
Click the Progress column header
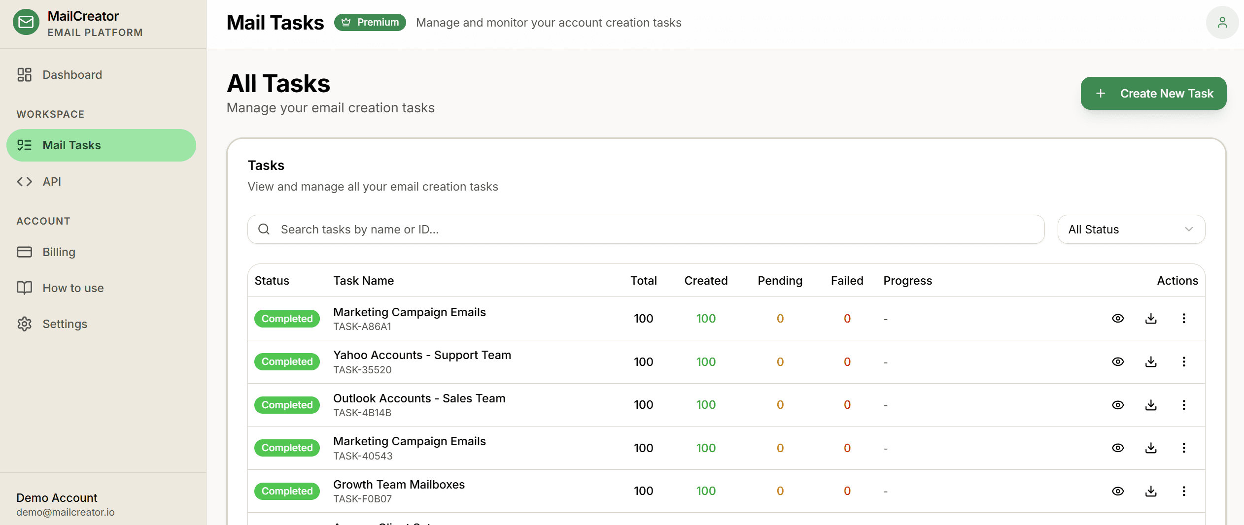coord(907,281)
